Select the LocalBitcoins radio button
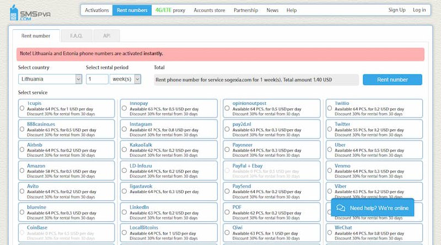The height and width of the screenshot is (245, 441). point(124,233)
